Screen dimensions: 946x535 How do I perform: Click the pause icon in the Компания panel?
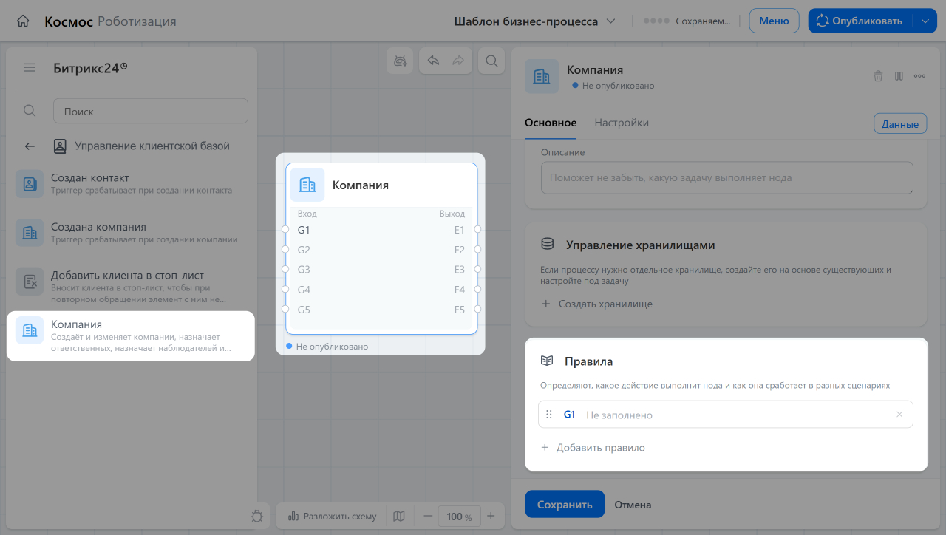coord(899,75)
